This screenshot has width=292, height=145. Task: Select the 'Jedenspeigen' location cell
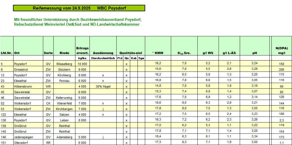[23, 137]
